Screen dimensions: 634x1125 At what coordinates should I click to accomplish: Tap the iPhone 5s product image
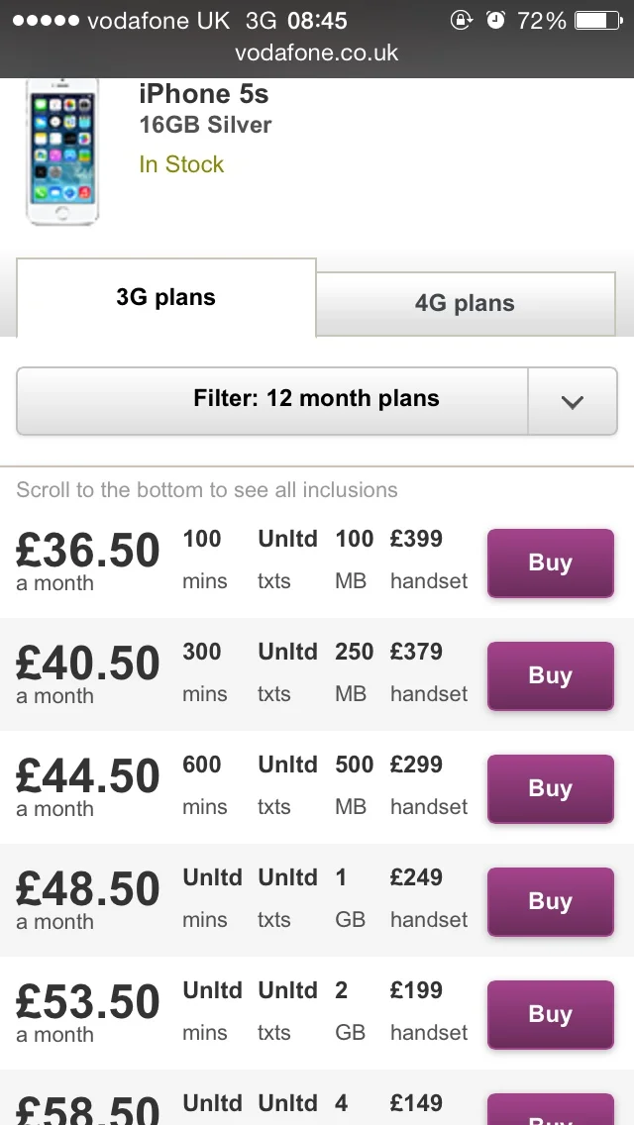point(62,152)
